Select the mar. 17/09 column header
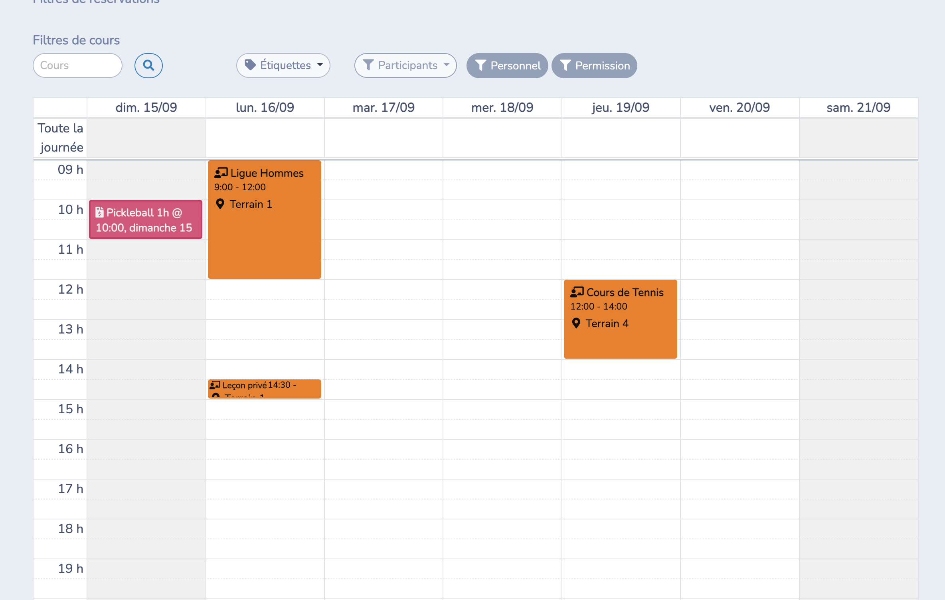945x600 pixels. click(x=384, y=108)
